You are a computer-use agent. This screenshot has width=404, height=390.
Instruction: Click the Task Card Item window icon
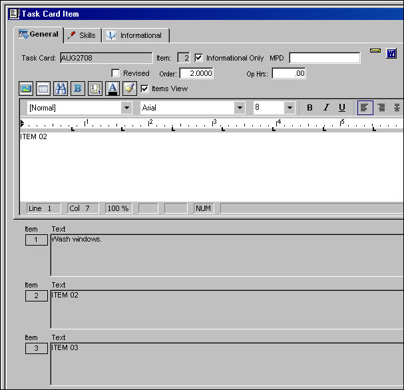click(x=14, y=14)
